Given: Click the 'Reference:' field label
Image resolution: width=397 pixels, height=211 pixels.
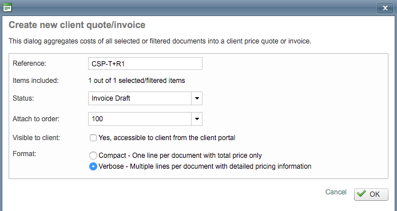Looking at the screenshot, I should (x=29, y=63).
